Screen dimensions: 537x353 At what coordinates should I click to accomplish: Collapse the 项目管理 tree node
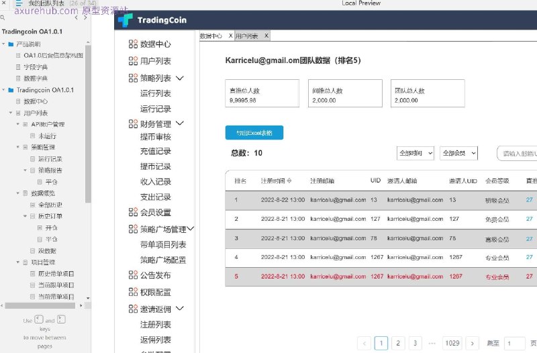[18, 262]
